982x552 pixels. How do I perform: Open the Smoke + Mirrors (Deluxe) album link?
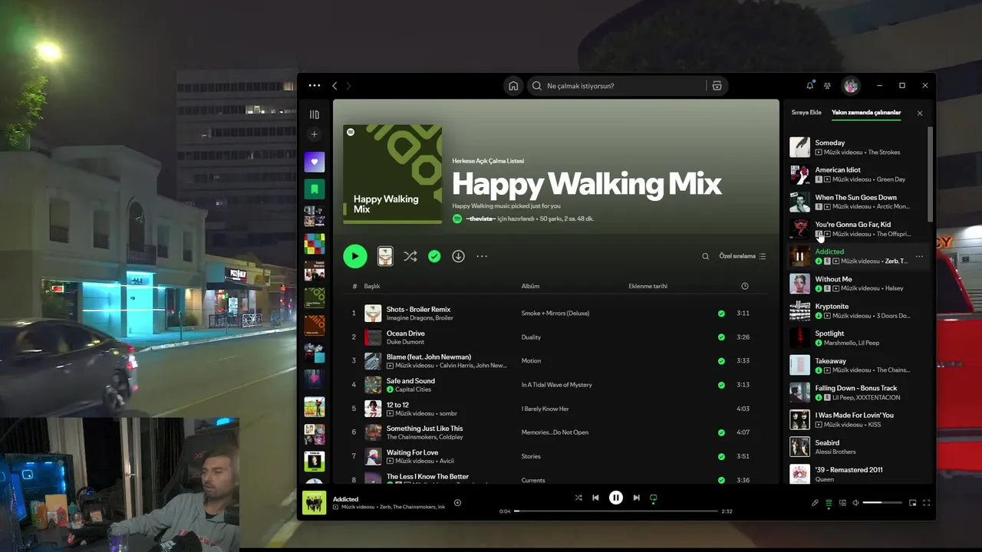[555, 313]
